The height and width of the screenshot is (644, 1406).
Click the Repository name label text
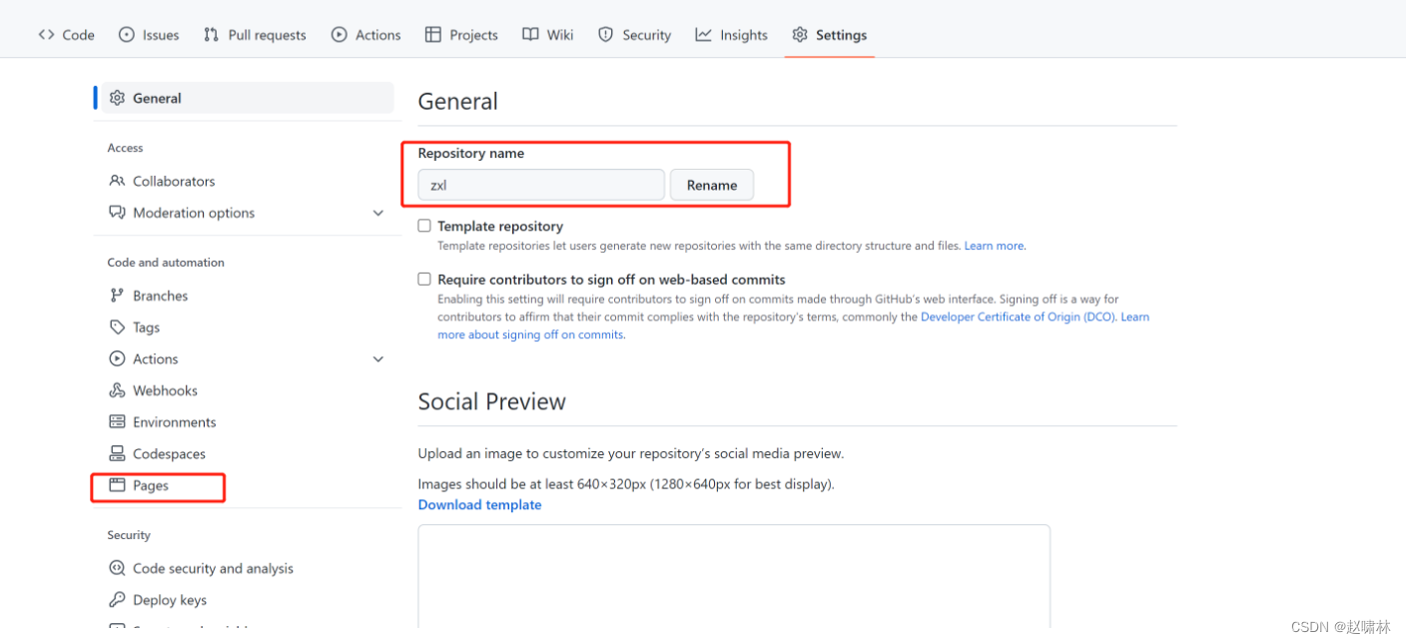(x=470, y=154)
